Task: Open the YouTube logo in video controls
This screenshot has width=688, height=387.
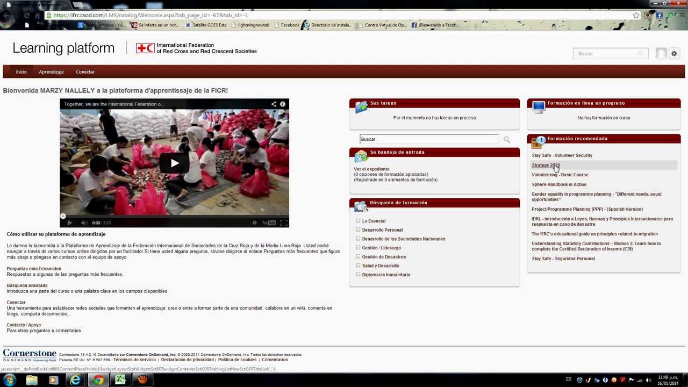Action: tap(269, 223)
